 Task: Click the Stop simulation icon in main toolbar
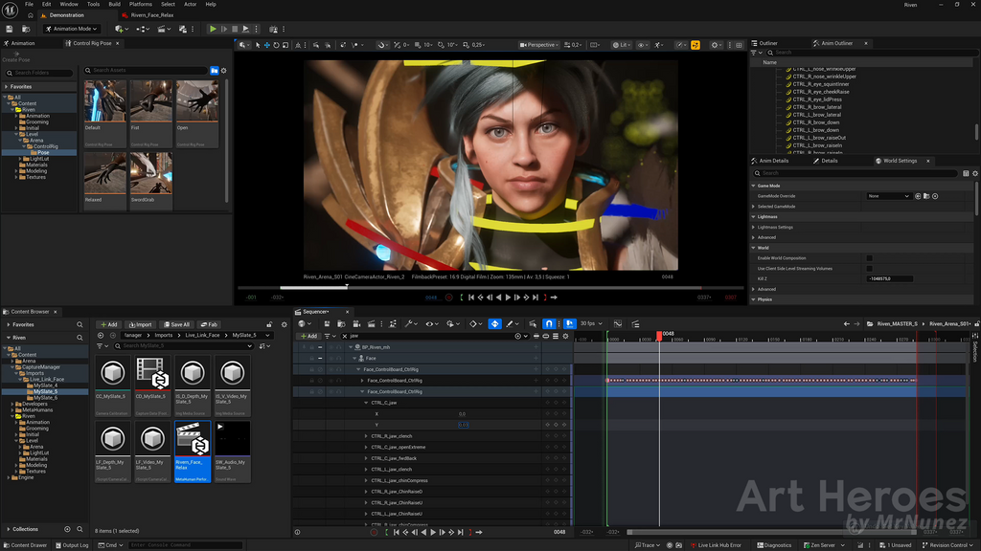235,29
